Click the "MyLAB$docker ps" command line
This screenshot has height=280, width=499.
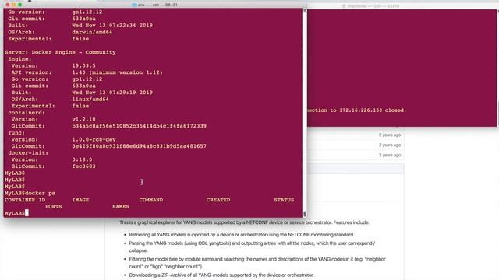[x=30, y=193]
